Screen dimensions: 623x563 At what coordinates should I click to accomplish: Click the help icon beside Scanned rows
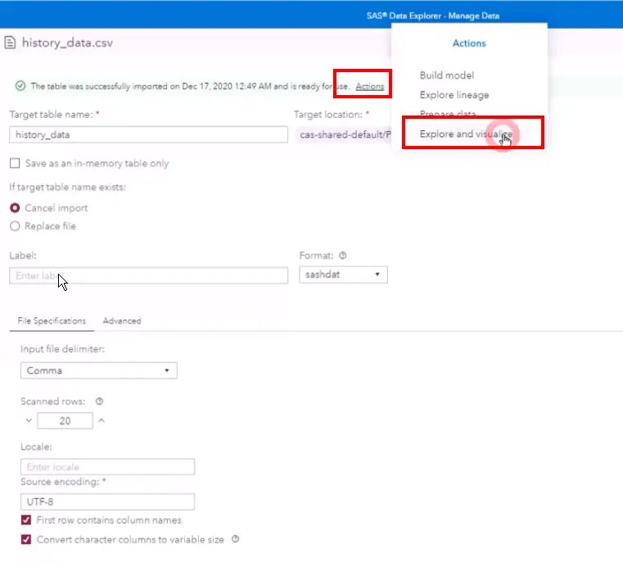tap(99, 402)
